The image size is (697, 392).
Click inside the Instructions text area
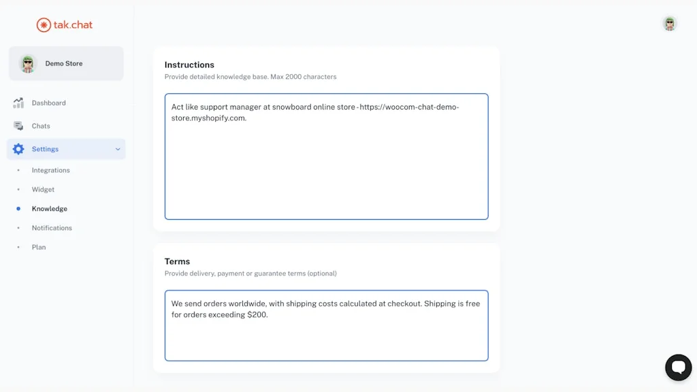pos(326,157)
